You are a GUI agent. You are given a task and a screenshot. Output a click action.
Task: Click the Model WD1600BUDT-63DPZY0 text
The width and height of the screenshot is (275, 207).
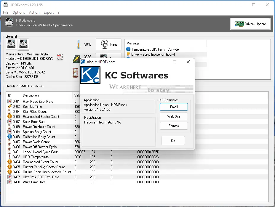click(29, 59)
